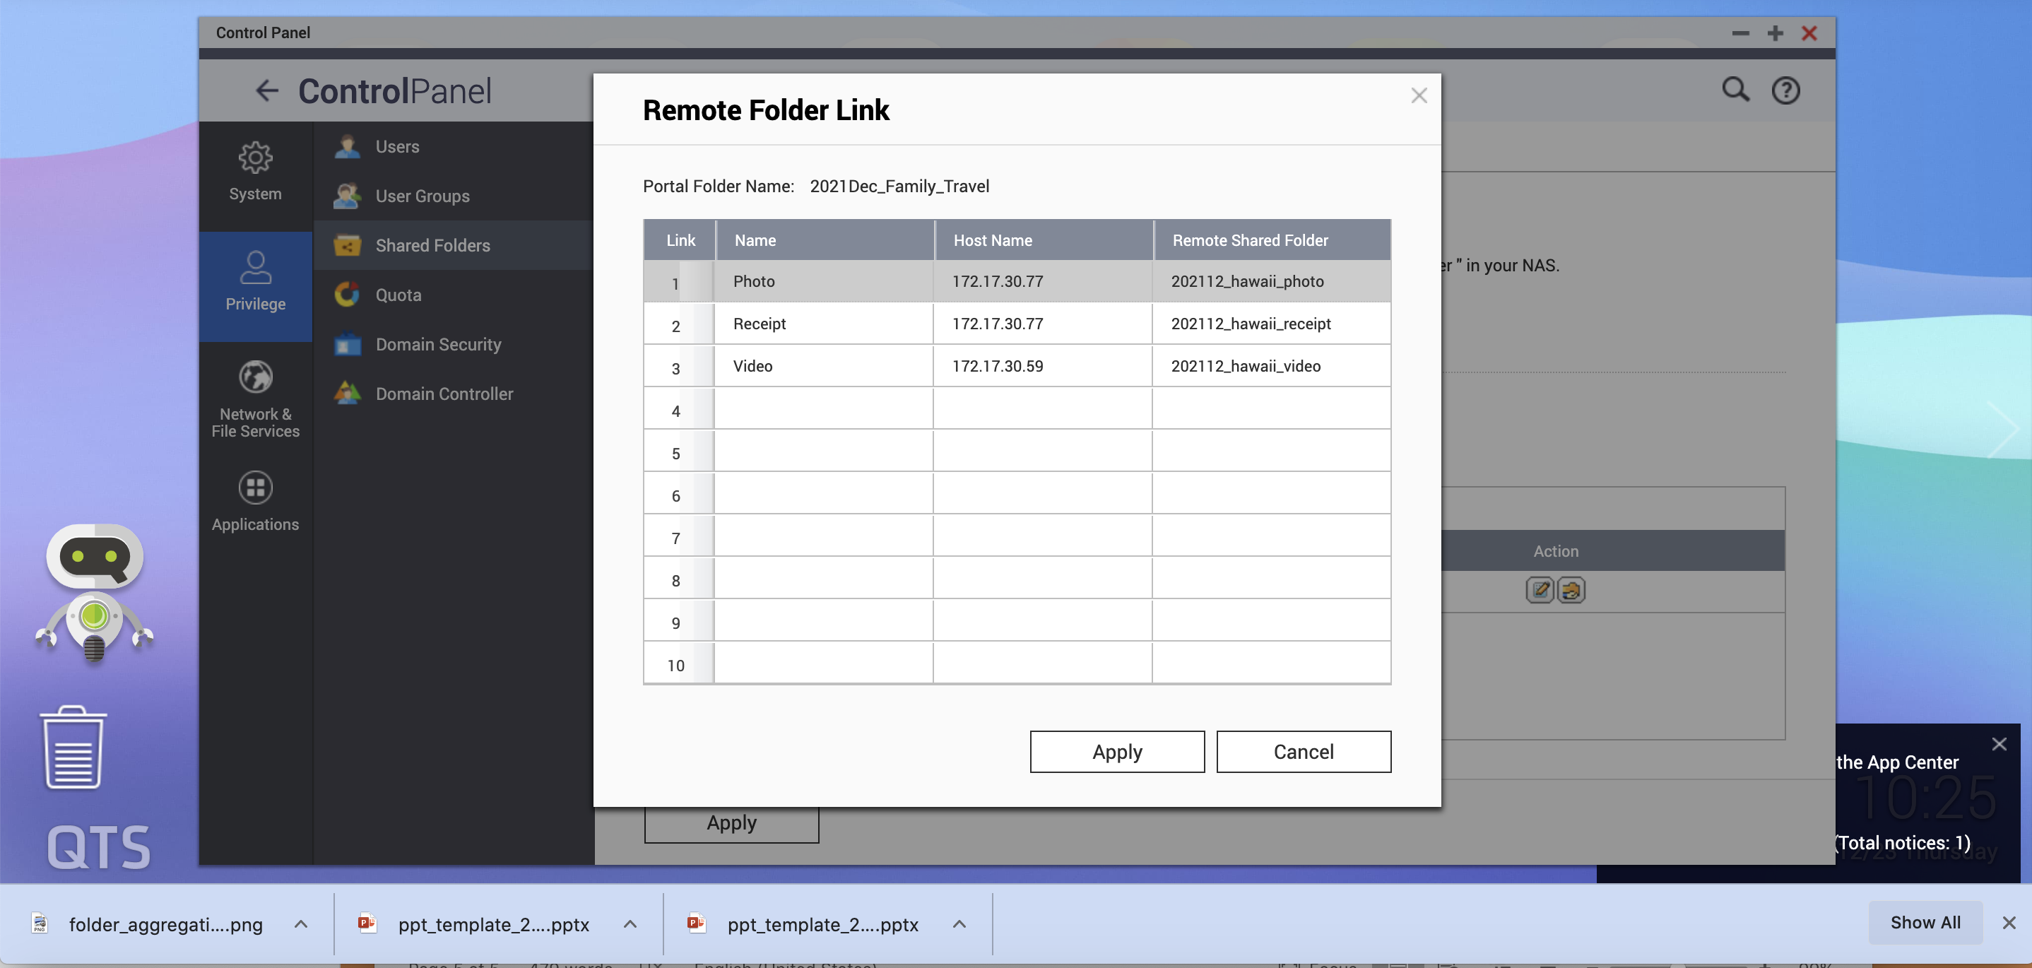Select the Receipt name cell
This screenshot has height=968, width=2032.
(824, 324)
